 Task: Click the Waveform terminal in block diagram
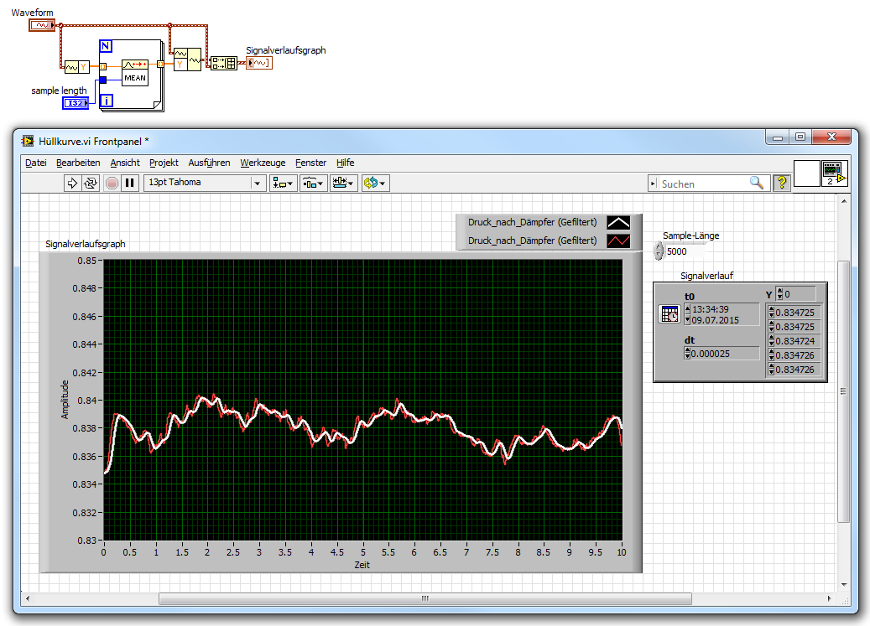click(42, 26)
